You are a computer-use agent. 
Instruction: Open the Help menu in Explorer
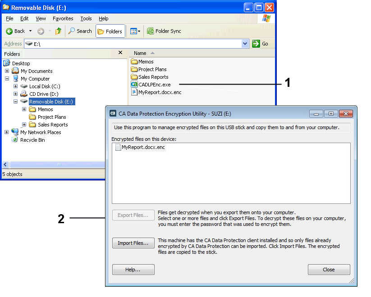pyautogui.click(x=103, y=18)
